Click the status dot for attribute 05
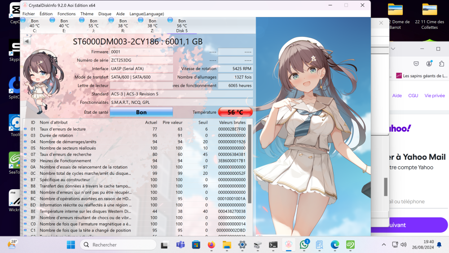The image size is (449, 253). [x=26, y=148]
